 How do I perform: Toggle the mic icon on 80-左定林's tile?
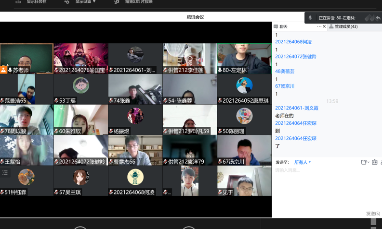pos(220,70)
